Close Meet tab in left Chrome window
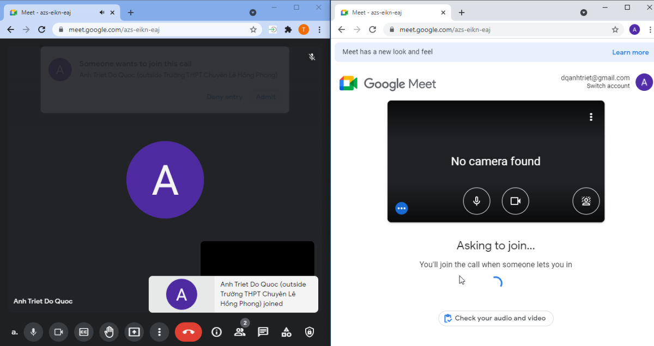654x346 pixels. click(x=114, y=13)
